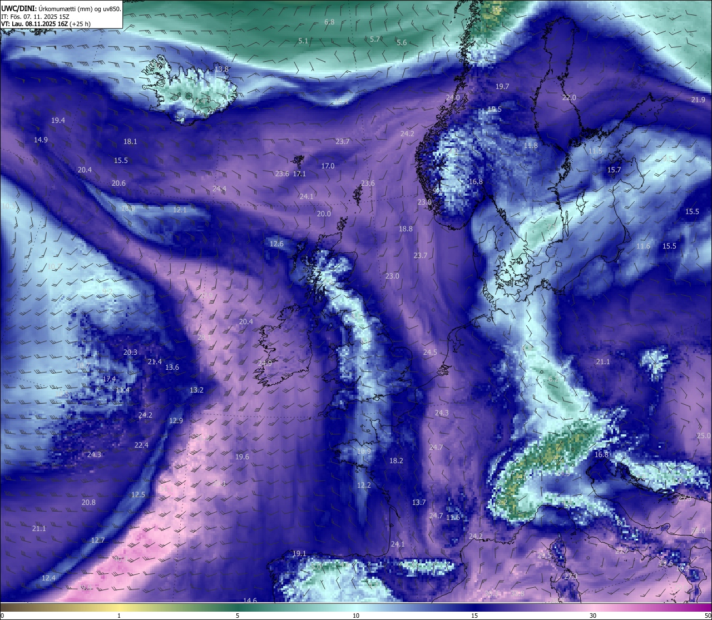Click the 0 tick label on the scale
This screenshot has width=712, height=620.
click(2, 616)
